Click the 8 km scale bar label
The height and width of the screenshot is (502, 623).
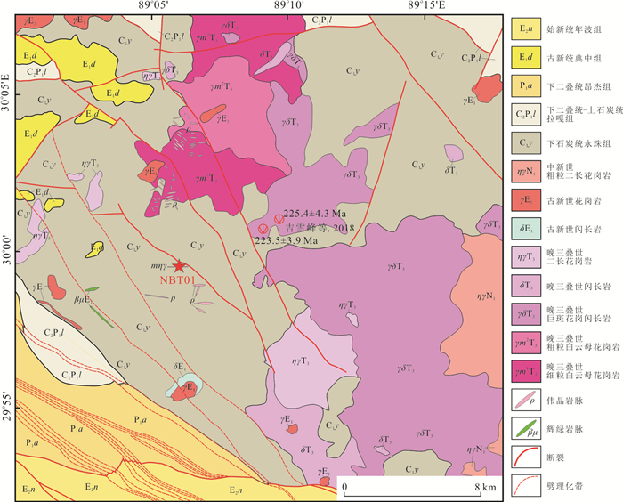coord(486,487)
